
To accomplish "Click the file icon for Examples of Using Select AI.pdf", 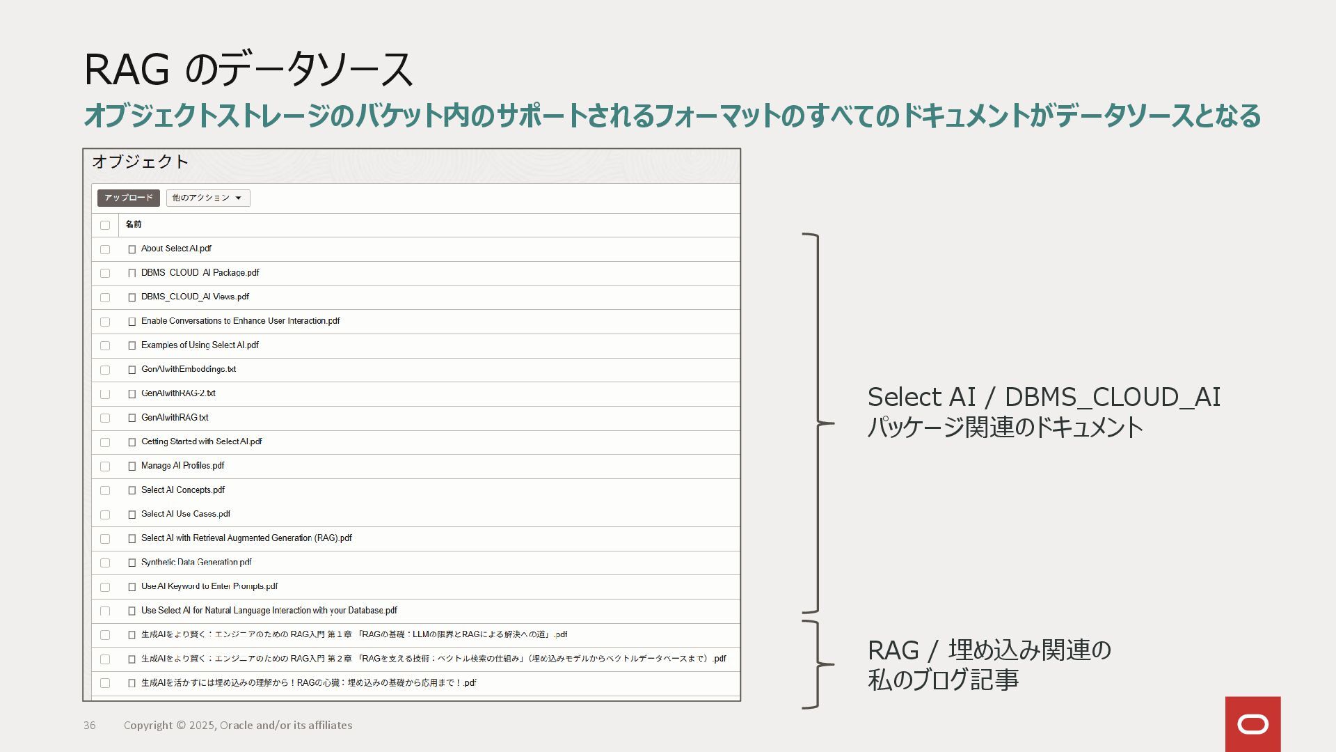I will click(132, 345).
